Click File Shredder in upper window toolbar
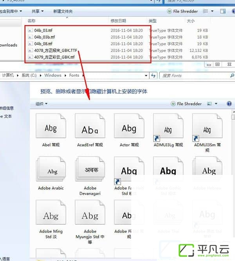This screenshot has width=235, height=261. (x=183, y=11)
